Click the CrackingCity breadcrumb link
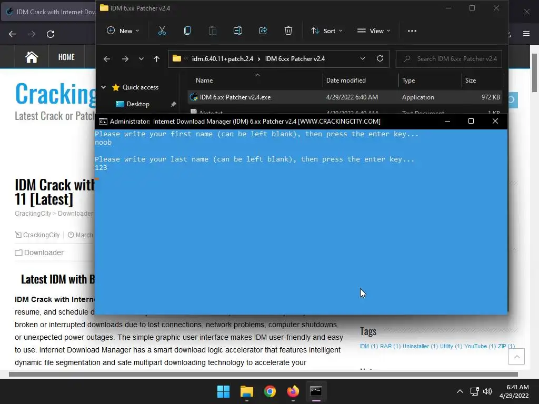 33,214
